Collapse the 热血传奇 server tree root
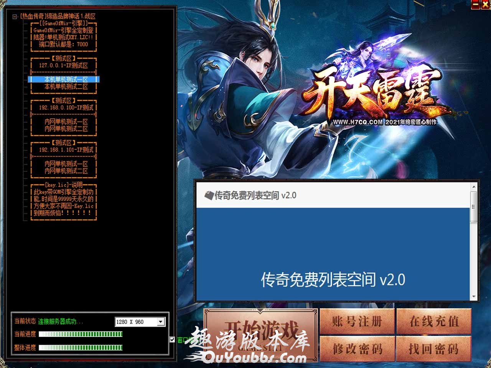The width and height of the screenshot is (491, 368). (15, 16)
